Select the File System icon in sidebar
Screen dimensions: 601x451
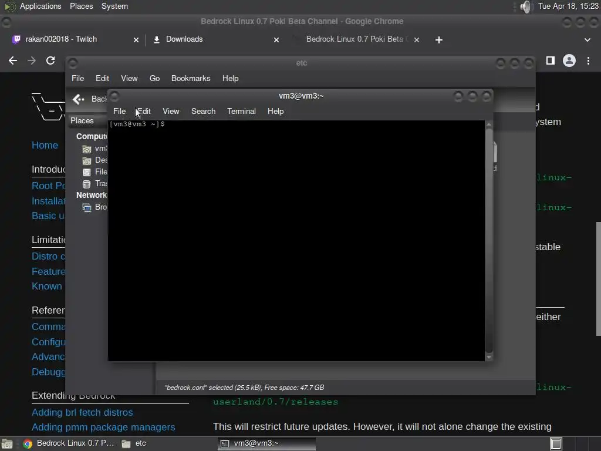tap(87, 172)
